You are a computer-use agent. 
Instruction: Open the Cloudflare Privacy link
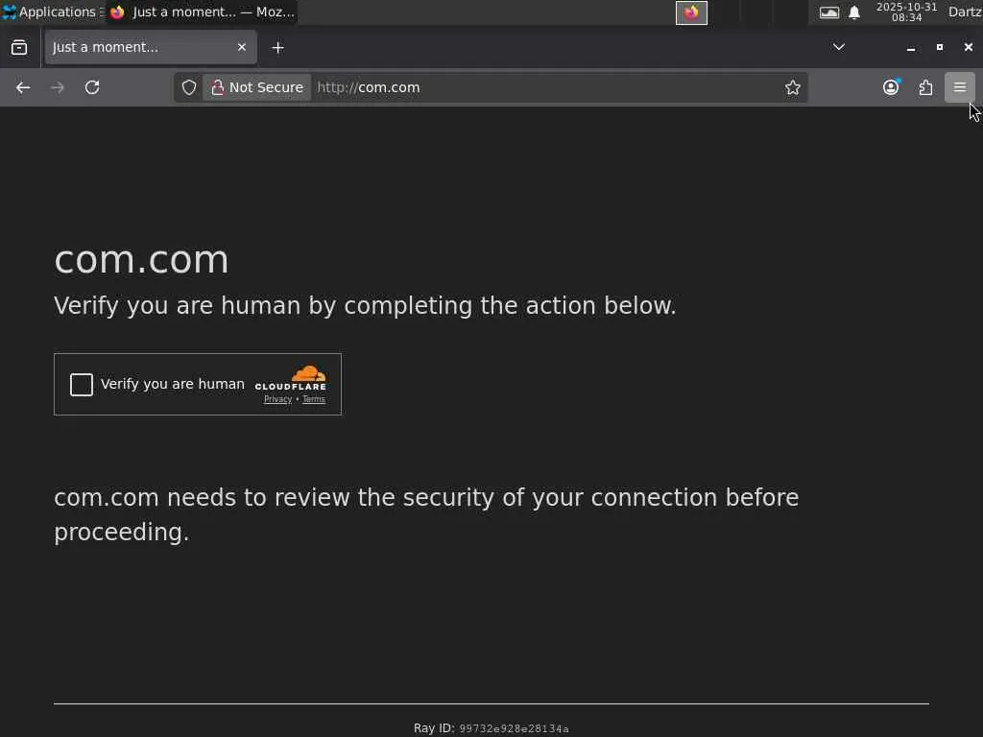click(x=277, y=400)
